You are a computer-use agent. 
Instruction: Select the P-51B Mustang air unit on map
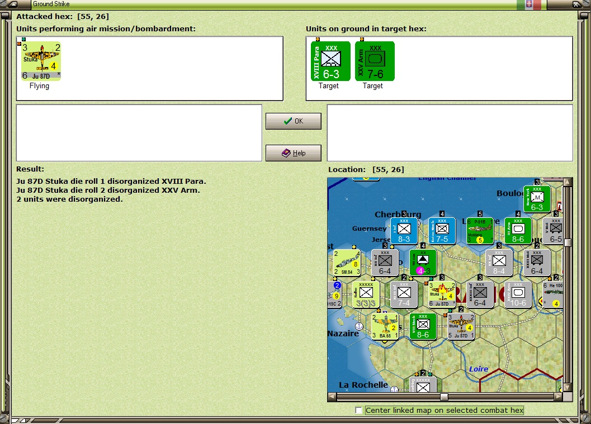(480, 231)
